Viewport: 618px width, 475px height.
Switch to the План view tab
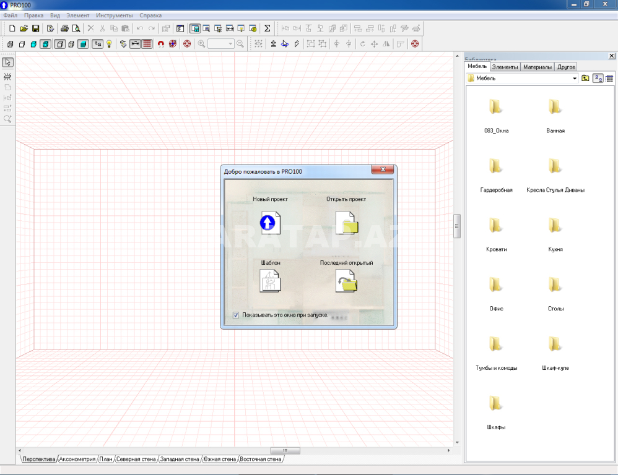(106, 460)
